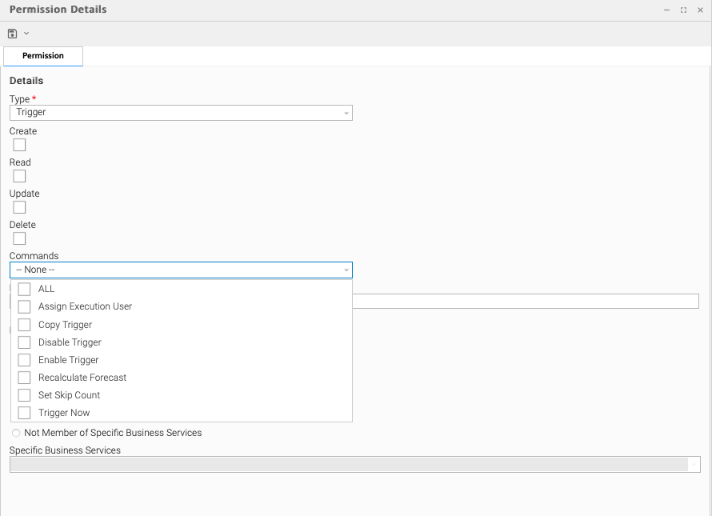
Task: Select the Disable Trigger command
Action: 25,342
